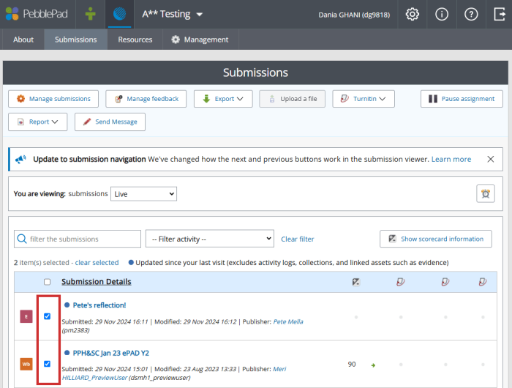
Task: Open publisher Pete Mella's profile link
Action: point(288,321)
